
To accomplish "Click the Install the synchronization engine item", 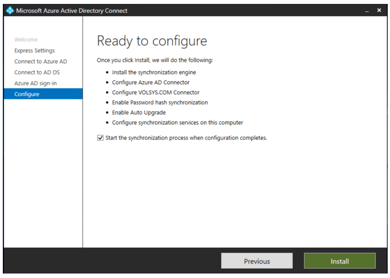I will coord(154,72).
